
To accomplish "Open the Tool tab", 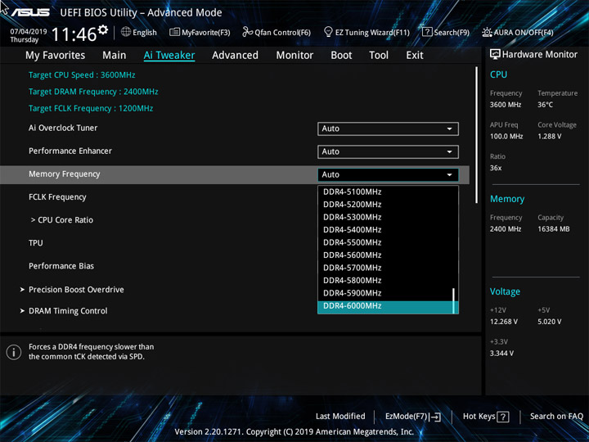I will coord(379,56).
